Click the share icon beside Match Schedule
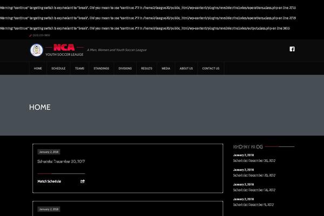This screenshot has height=216, width=324. tap(83, 181)
